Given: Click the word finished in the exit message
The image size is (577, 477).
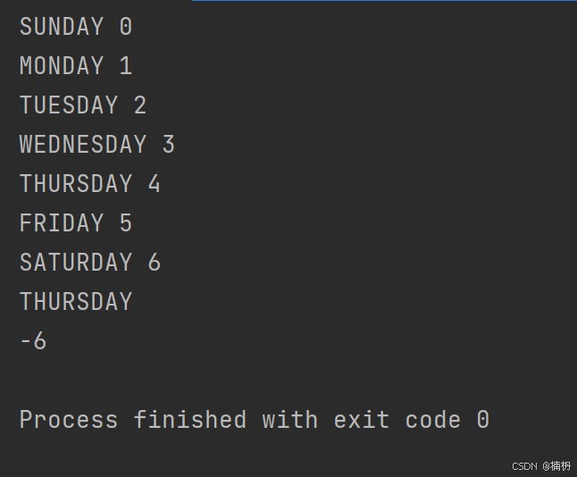Looking at the screenshot, I should click(190, 420).
